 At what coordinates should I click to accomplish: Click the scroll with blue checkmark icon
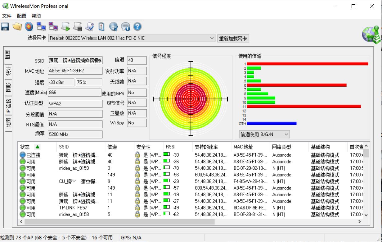89,27
